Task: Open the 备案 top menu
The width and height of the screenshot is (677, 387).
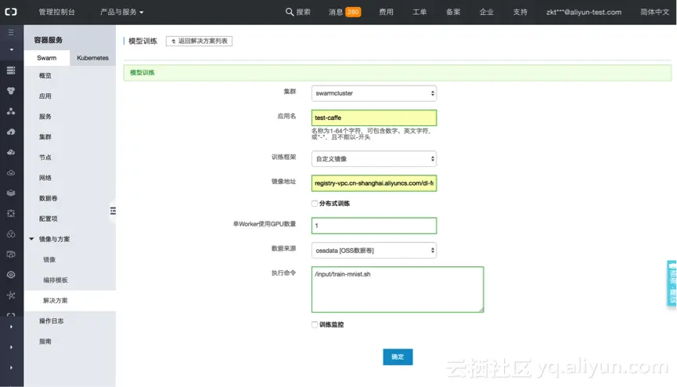Action: tap(453, 12)
